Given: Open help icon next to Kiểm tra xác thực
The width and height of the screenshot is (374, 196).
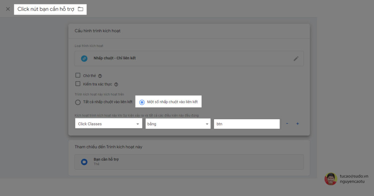Looking at the screenshot, I should tap(116, 84).
